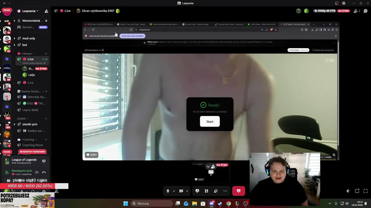Viewport: 371px width, 208px height.
Task: Add a channel to the Coaching category
Action: click(46, 140)
